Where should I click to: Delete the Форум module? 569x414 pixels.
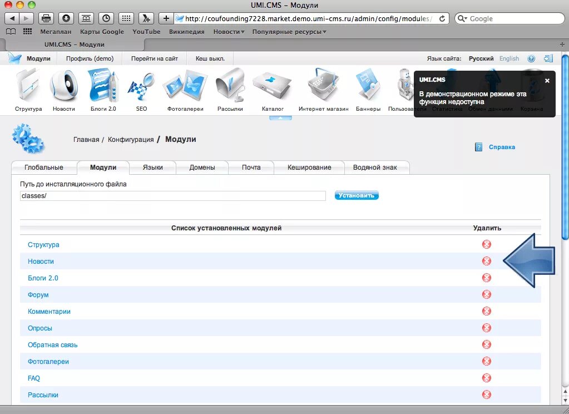(x=487, y=294)
